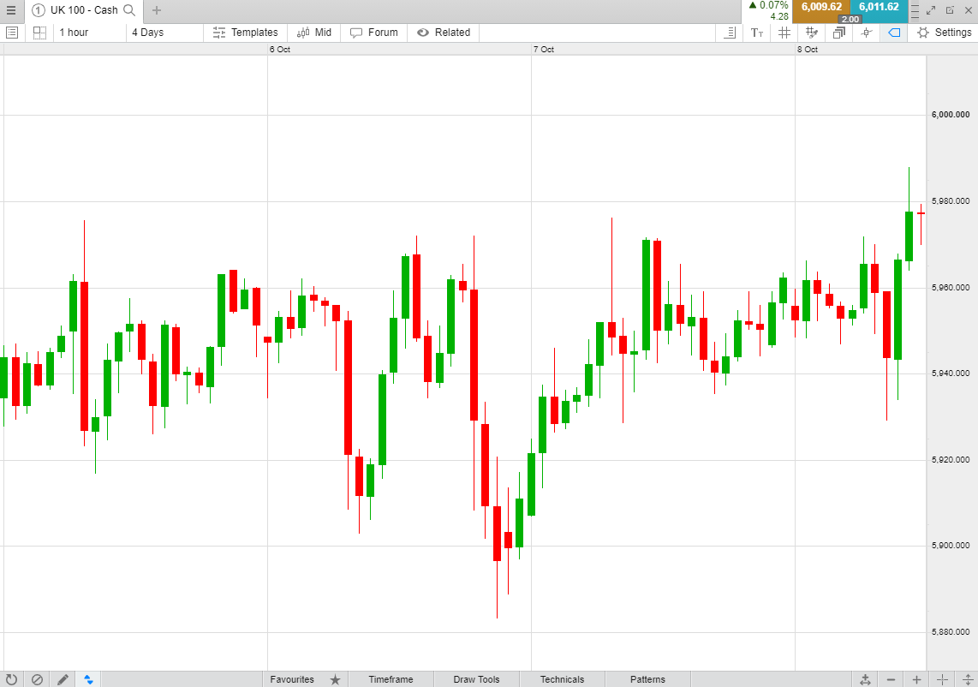Click the 6,011.62 buy price

(x=879, y=7)
